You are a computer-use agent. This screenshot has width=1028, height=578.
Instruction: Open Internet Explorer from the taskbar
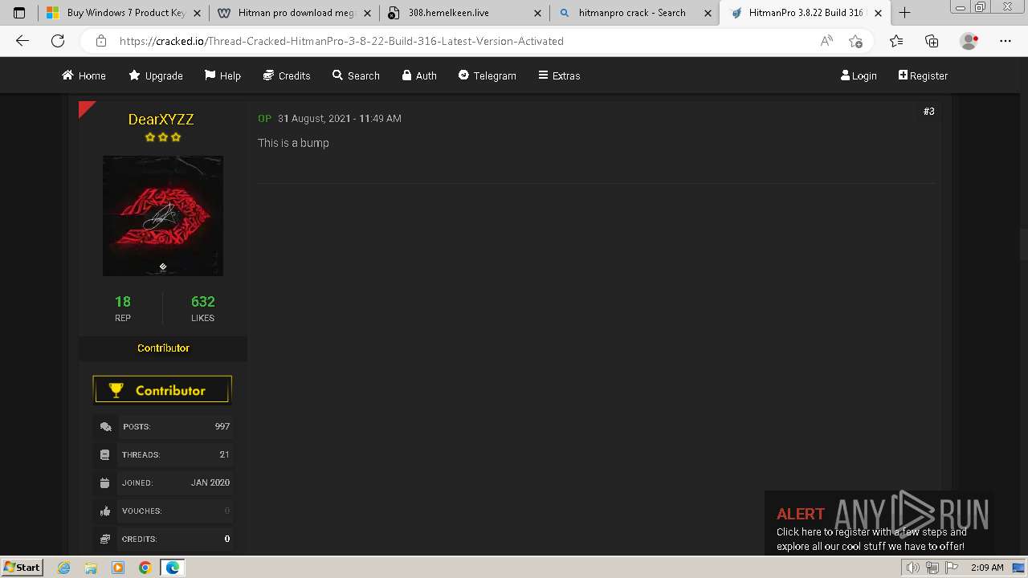tap(64, 568)
